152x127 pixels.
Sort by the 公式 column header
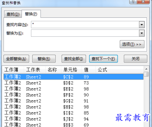tap(119, 70)
